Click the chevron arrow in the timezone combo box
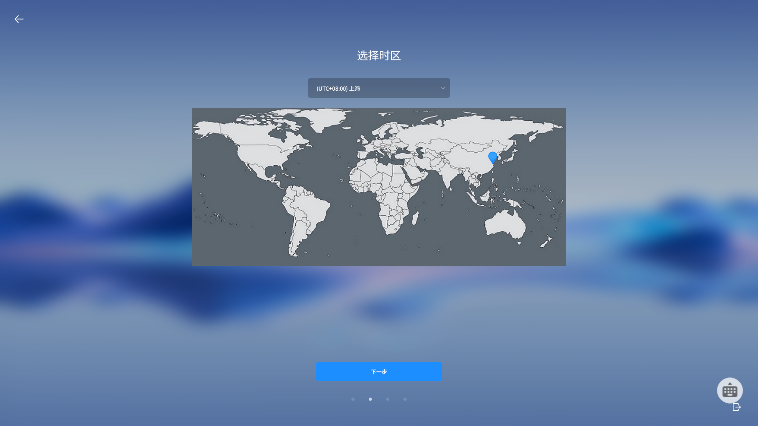This screenshot has height=426, width=758. 443,88
